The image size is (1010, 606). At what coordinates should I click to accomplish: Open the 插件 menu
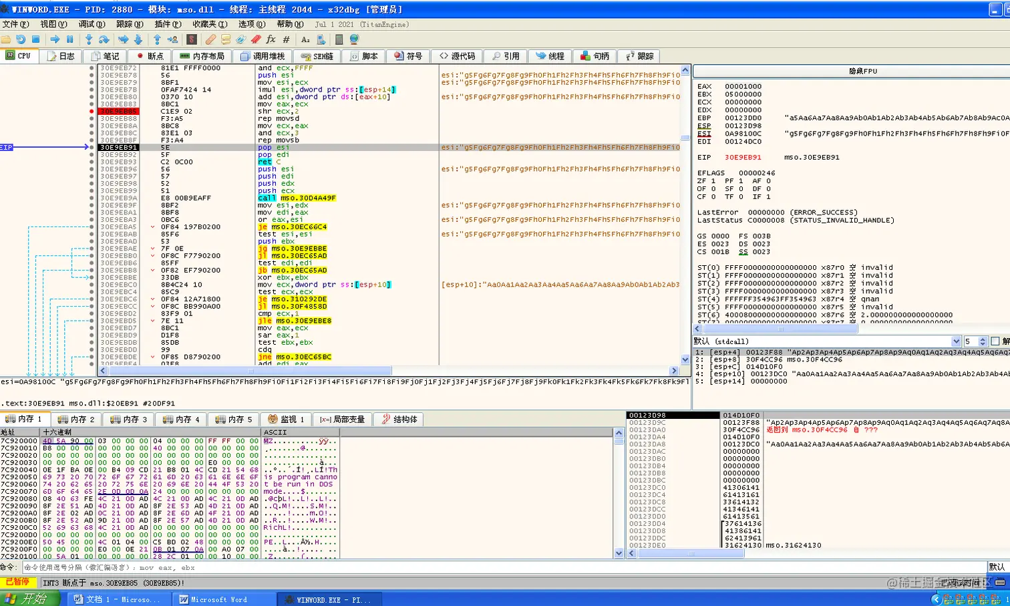coord(168,24)
